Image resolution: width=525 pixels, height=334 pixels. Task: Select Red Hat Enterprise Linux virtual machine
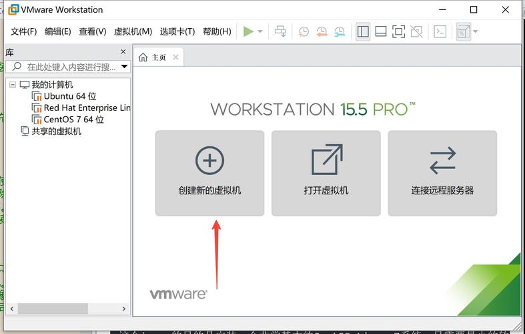87,108
